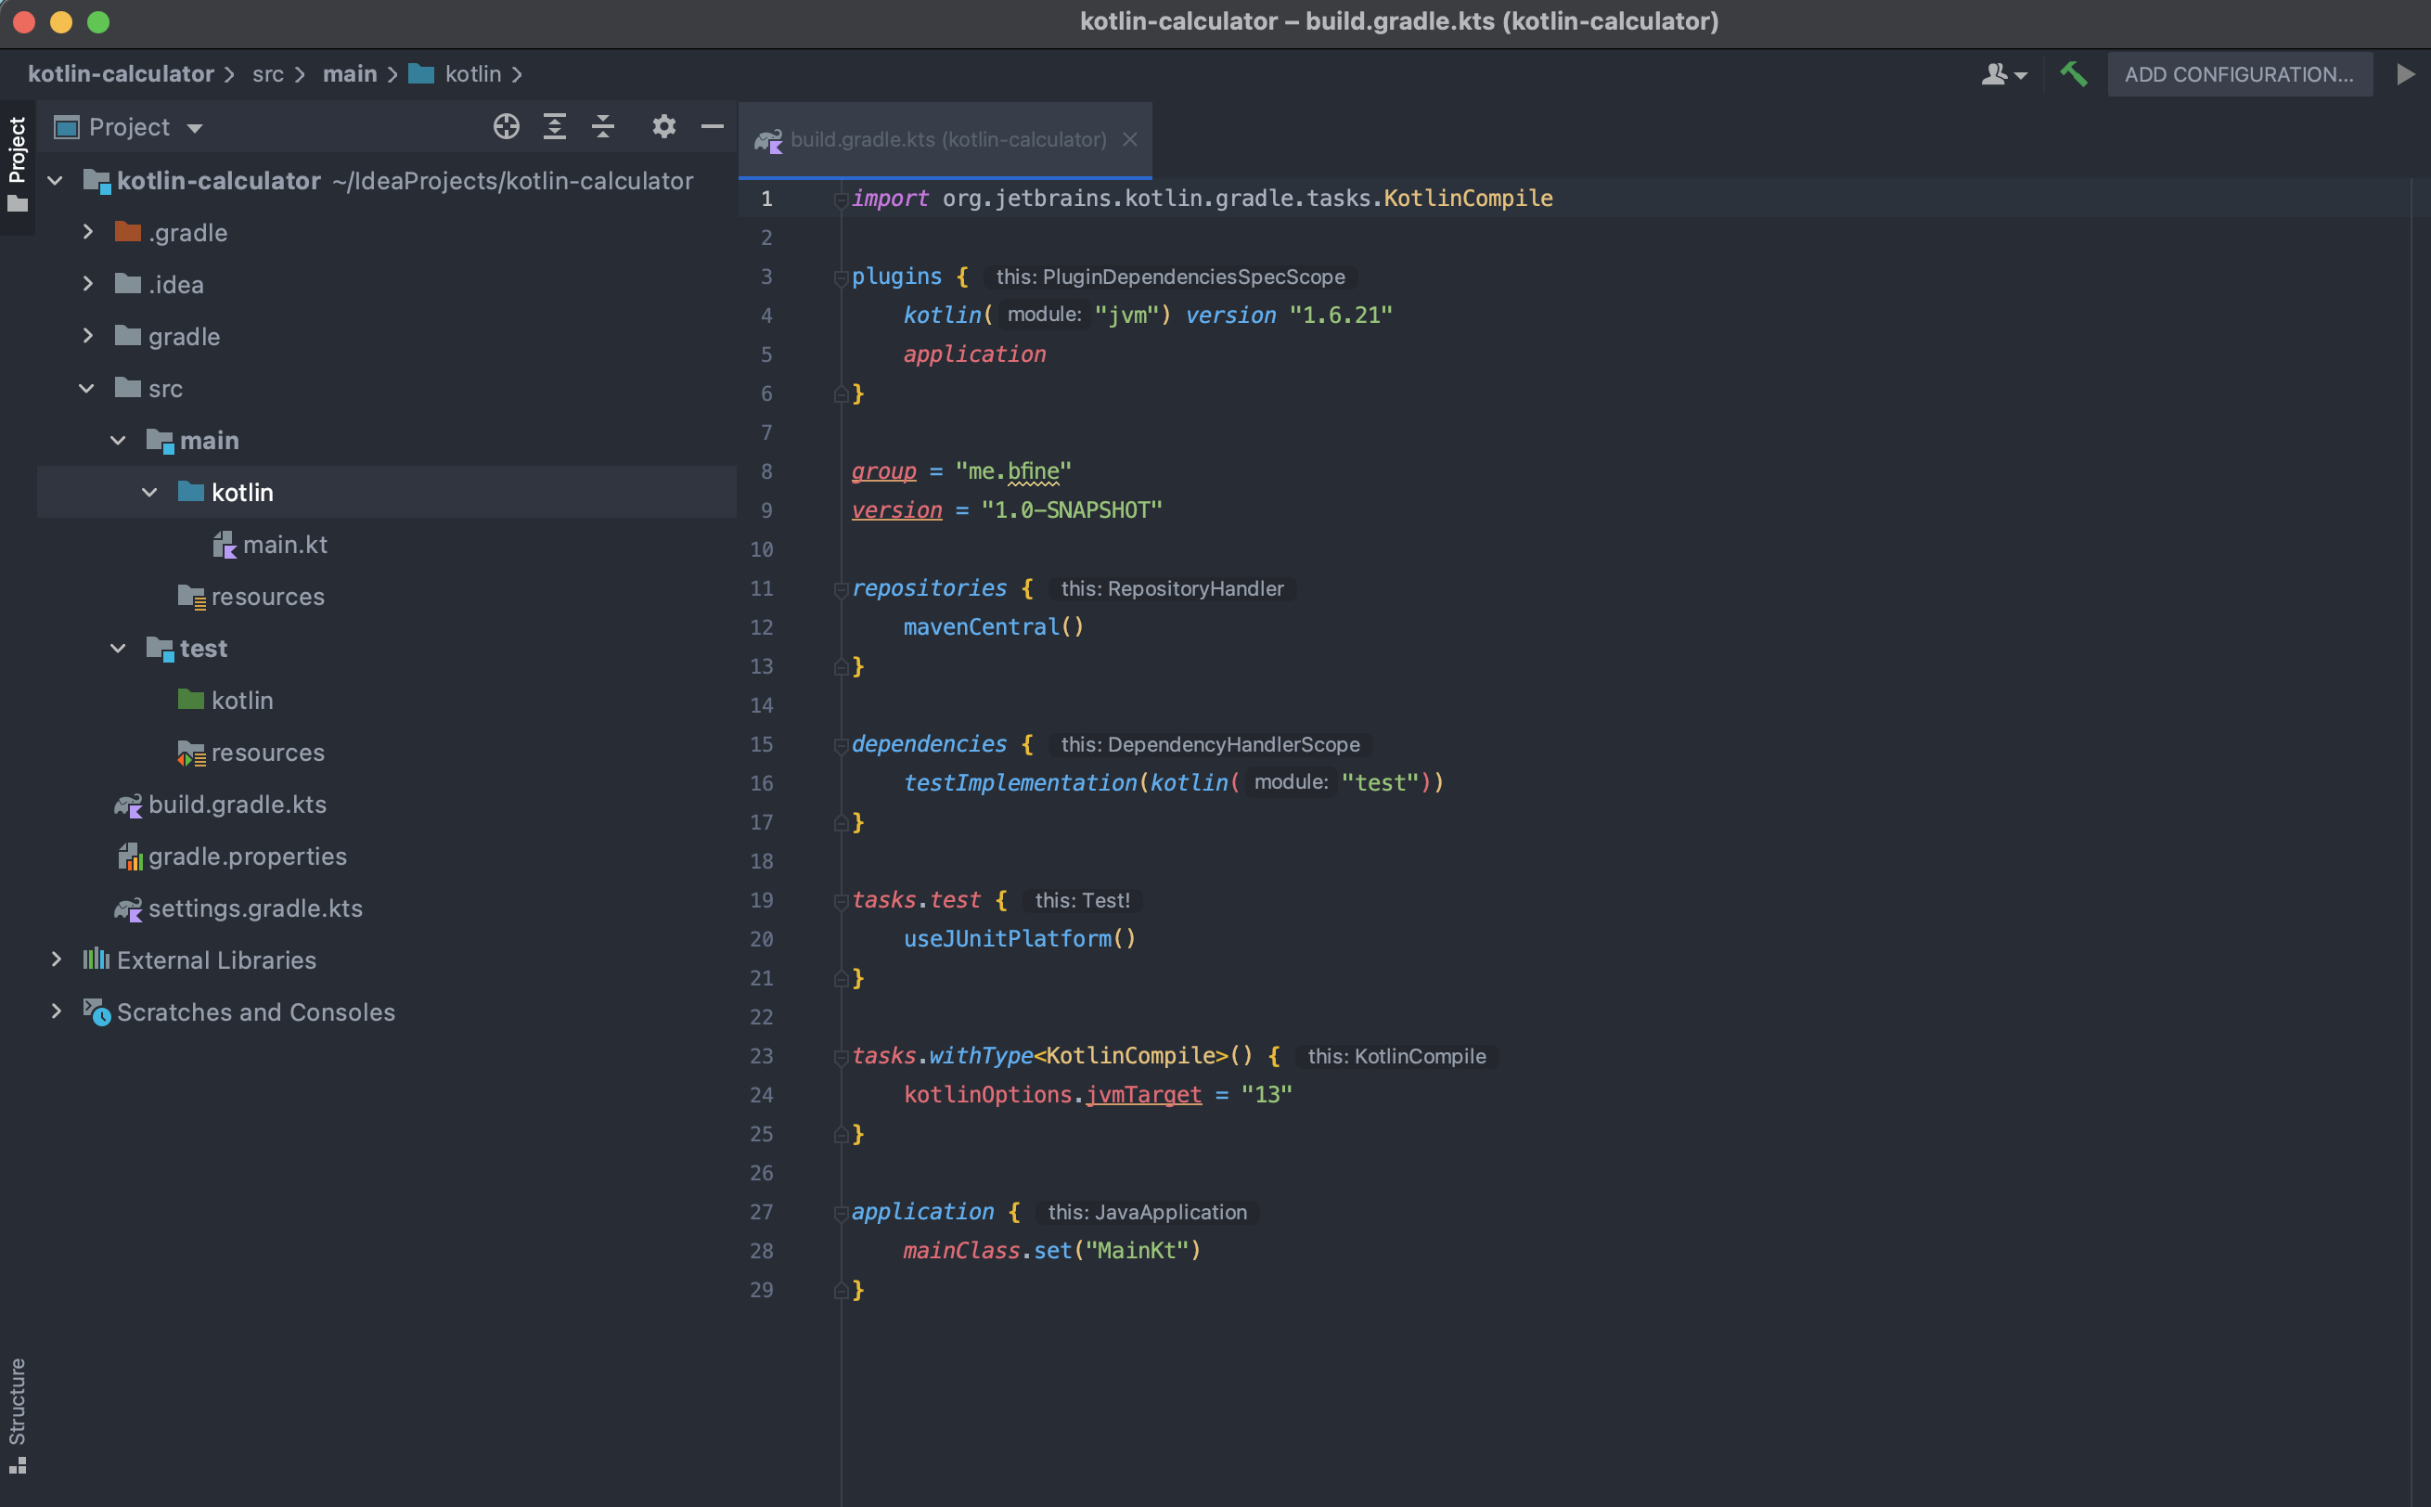Click the Expand All icon in Project panel

(555, 126)
